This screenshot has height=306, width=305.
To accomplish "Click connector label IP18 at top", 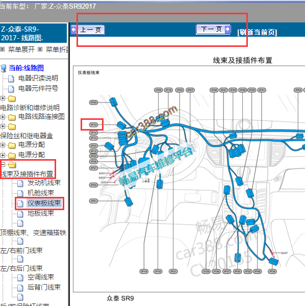I will (168, 90).
